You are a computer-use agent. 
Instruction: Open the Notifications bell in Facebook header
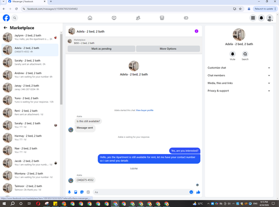click(x=261, y=18)
